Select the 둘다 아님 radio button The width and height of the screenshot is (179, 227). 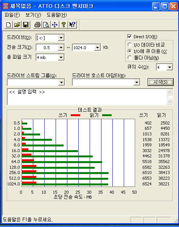click(130, 58)
